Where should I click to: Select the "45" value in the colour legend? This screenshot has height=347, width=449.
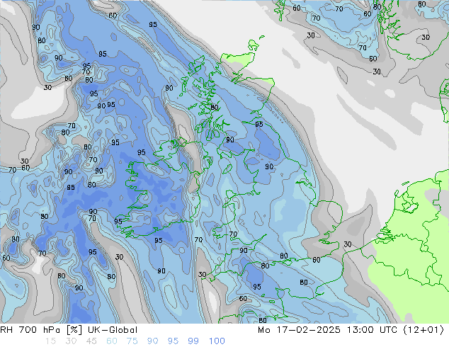(91, 341)
